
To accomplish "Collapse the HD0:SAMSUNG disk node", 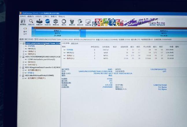I will (x=21, y=43).
